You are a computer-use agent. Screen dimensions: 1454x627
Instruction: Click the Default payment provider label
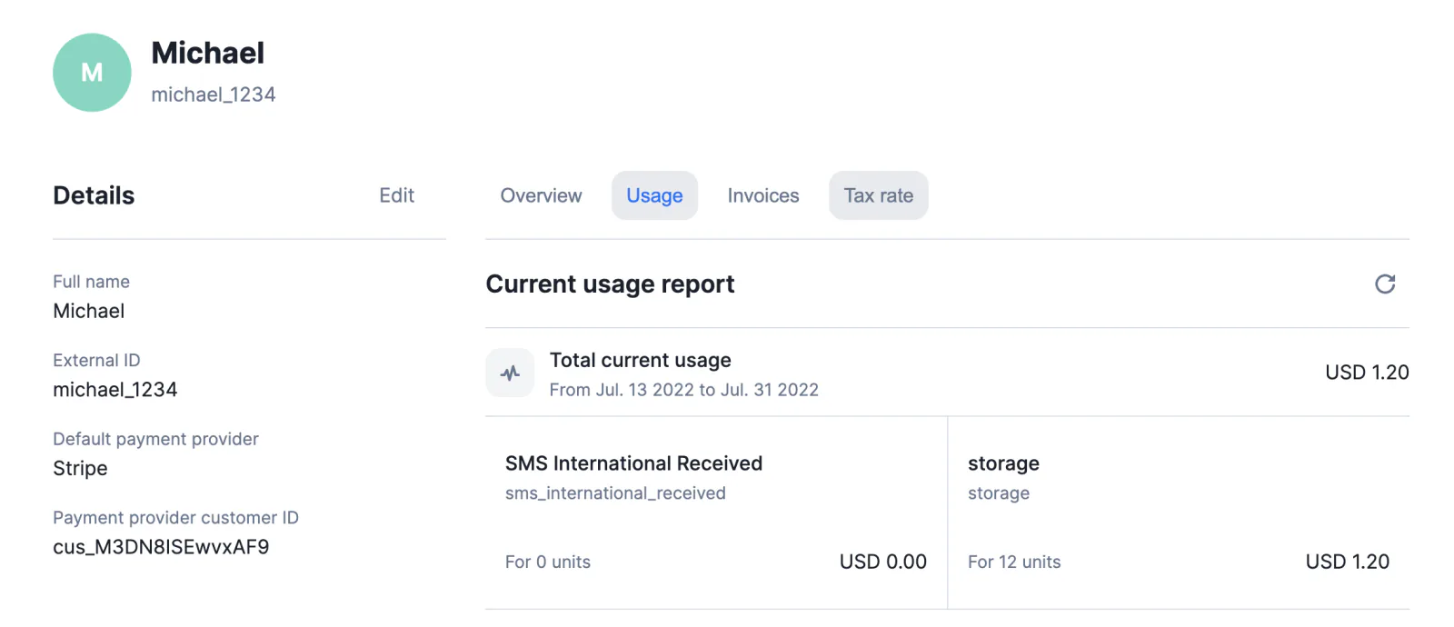[x=155, y=439]
